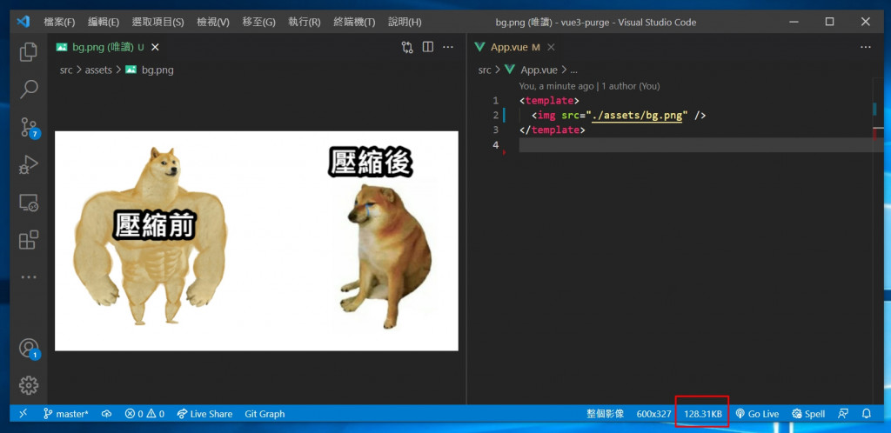Click the 整個影像 zoom status item
This screenshot has width=891, height=433.
606,414
